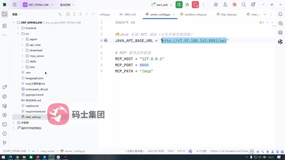Screen dimensions: 285x160
Task: Open the Database tool window
Action: click(280, 32)
